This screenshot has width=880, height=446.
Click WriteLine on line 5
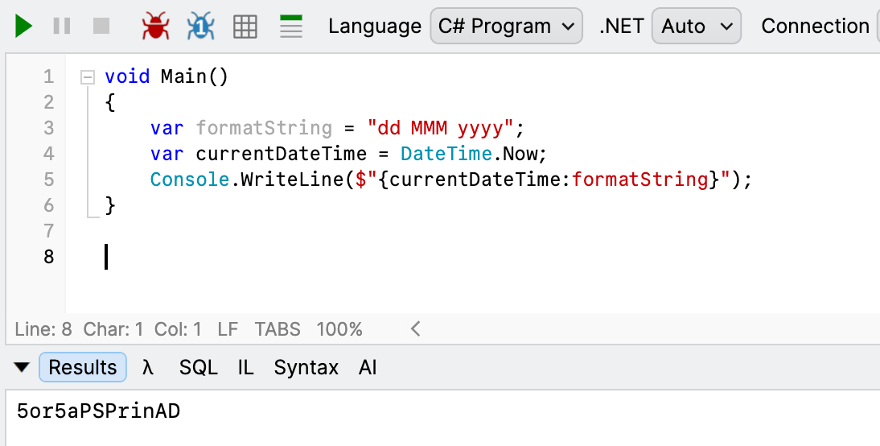point(292,180)
